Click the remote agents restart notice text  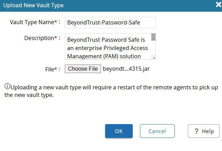[x=111, y=91]
